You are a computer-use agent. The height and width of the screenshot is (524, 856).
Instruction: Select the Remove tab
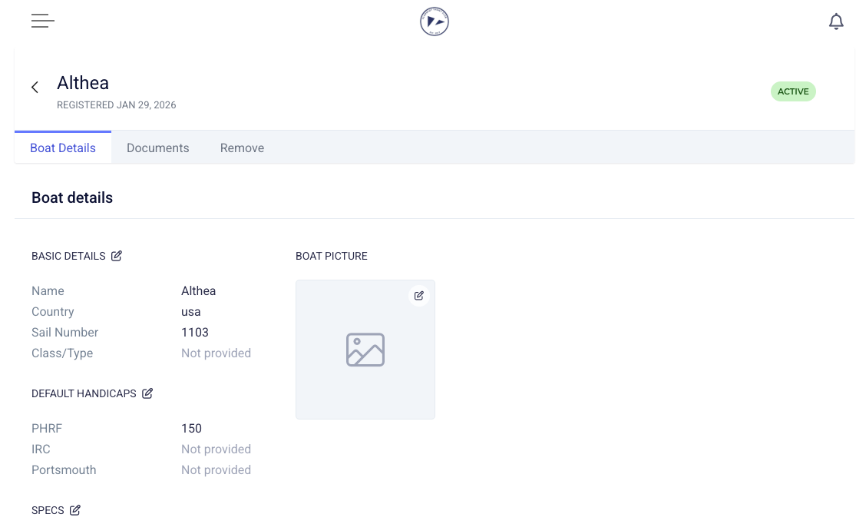[x=242, y=148]
